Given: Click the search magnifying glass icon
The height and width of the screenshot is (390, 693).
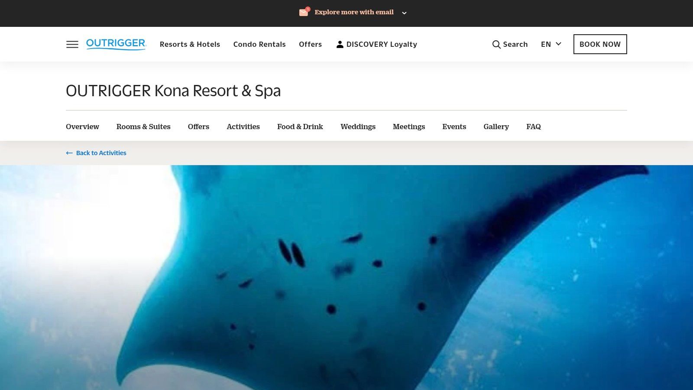Looking at the screenshot, I should [496, 44].
